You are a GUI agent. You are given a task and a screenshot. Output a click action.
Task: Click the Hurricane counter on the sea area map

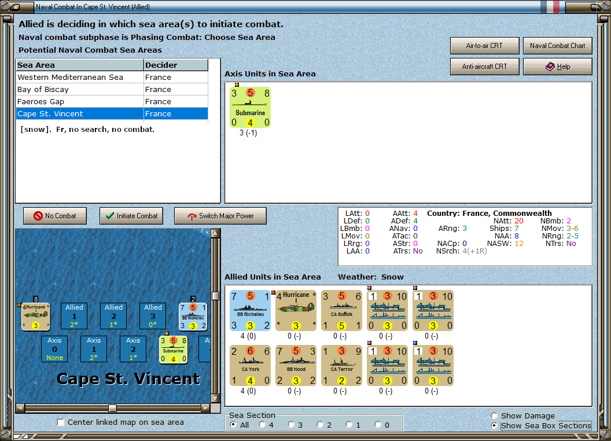35,315
